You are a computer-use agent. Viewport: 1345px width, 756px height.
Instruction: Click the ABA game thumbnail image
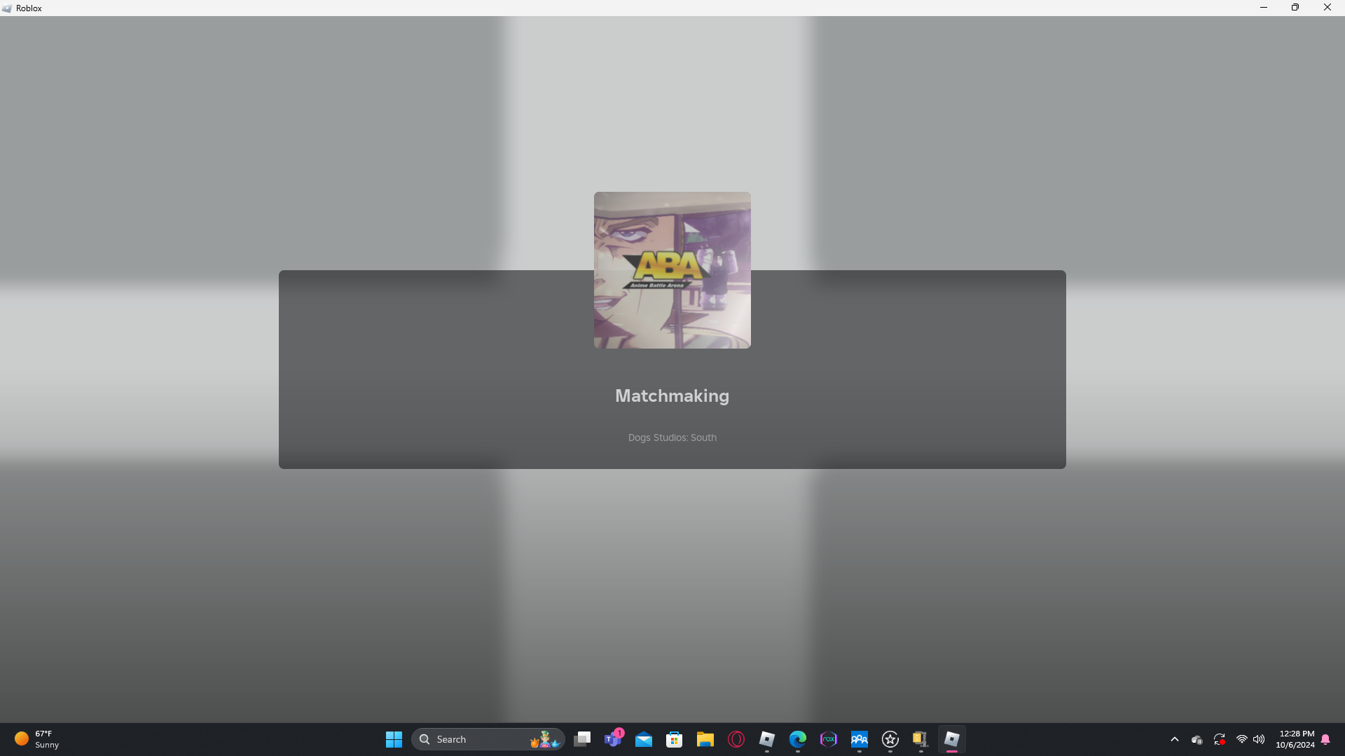click(x=672, y=269)
